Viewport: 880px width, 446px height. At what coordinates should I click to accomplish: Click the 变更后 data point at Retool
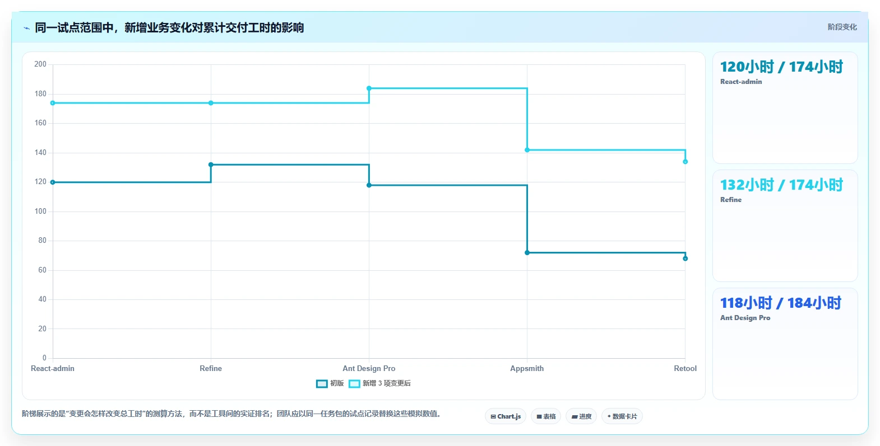click(x=685, y=162)
